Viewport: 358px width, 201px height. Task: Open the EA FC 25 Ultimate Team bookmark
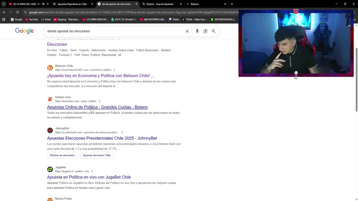(124, 19)
